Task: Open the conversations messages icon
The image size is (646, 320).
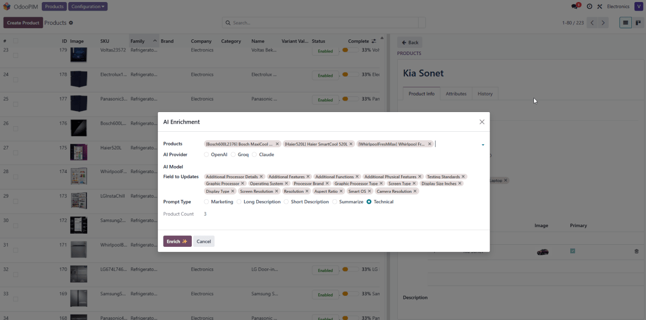Action: coord(574,7)
